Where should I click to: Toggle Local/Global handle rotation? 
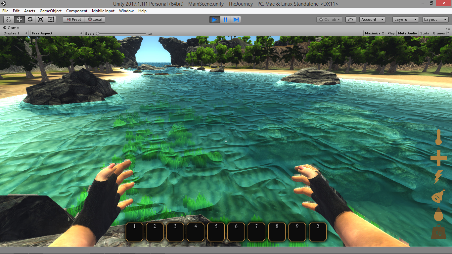pos(95,20)
